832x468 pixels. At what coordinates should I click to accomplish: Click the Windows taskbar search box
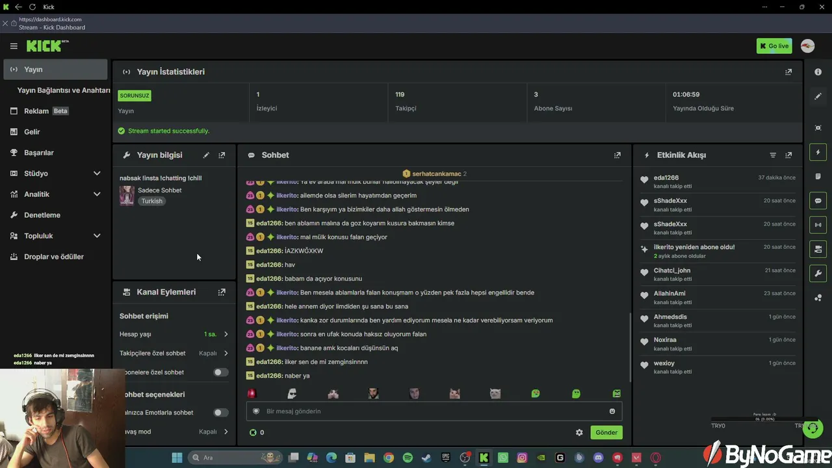click(236, 458)
